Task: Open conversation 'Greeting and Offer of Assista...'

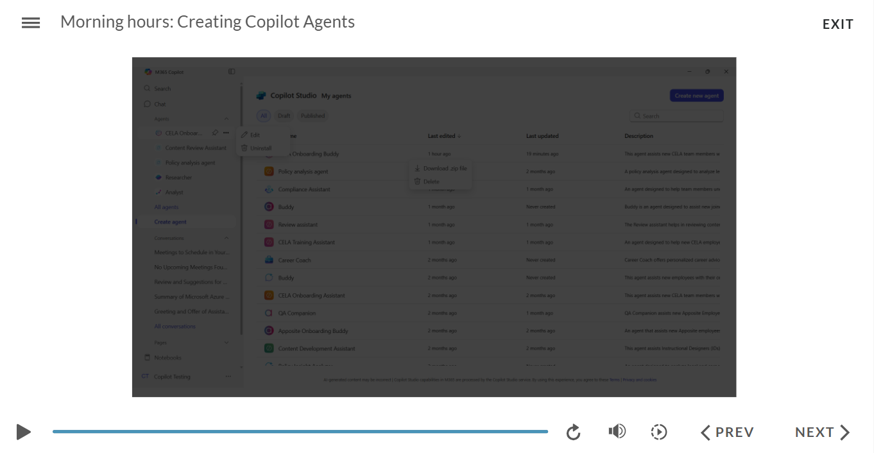Action: (191, 312)
